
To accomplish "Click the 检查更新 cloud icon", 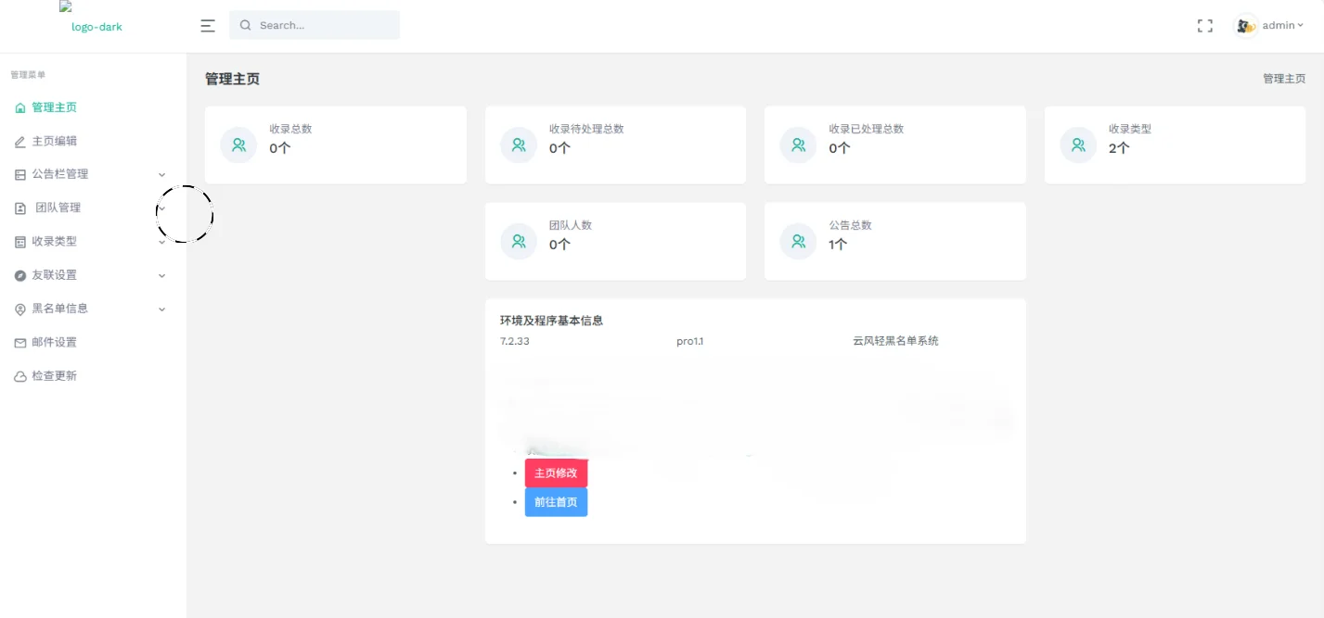I will tap(20, 377).
